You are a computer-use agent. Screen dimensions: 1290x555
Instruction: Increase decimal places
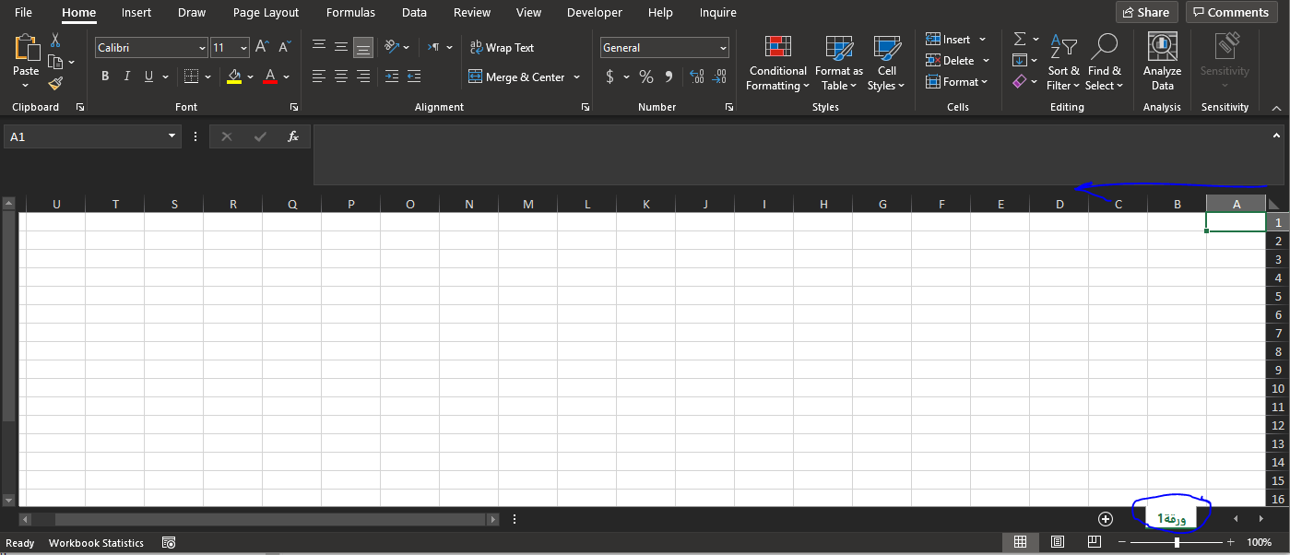pos(697,77)
